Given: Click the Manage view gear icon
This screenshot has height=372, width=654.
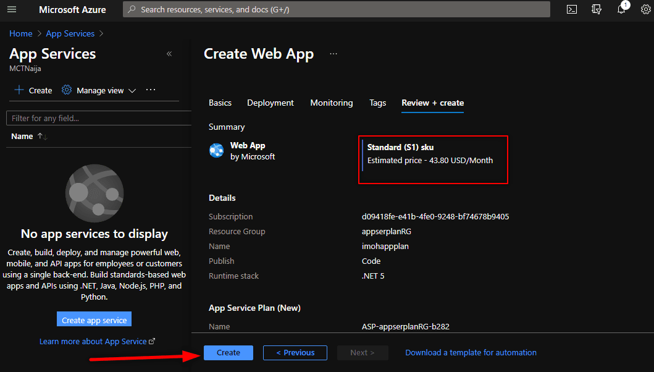Looking at the screenshot, I should click(x=67, y=90).
